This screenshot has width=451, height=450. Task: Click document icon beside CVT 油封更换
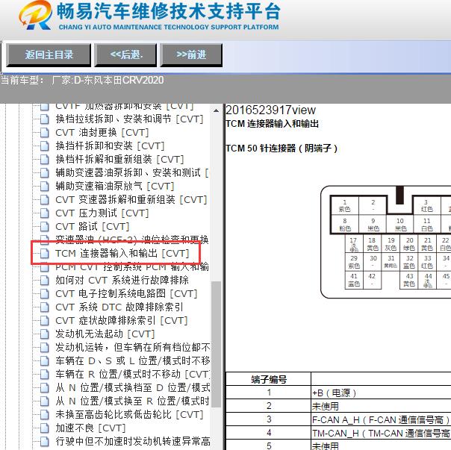tap(45, 132)
